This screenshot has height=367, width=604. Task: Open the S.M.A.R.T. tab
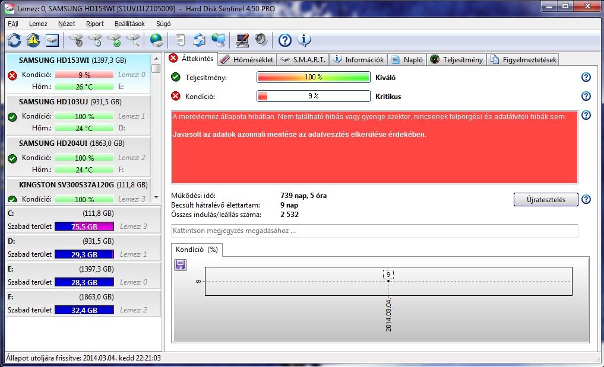click(303, 60)
